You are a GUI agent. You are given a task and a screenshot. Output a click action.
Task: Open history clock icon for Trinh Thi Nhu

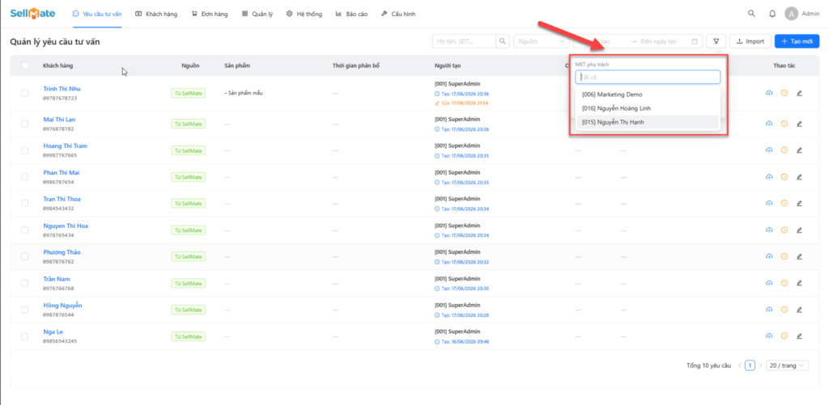[784, 92]
